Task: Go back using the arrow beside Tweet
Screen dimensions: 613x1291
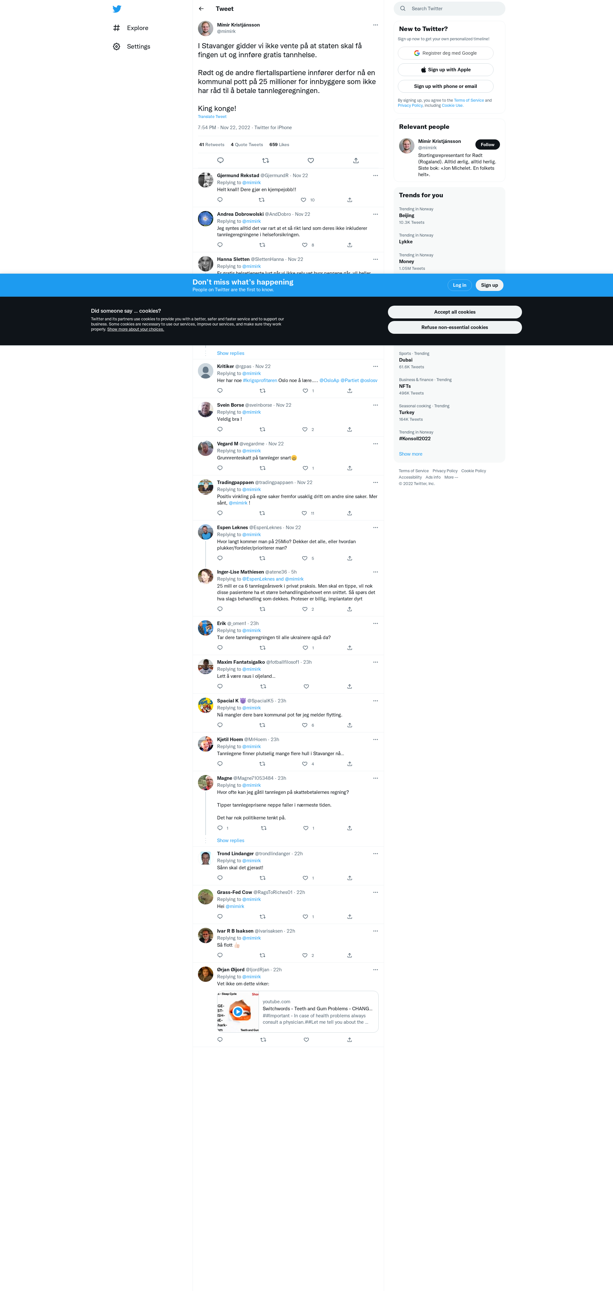Action: [201, 9]
